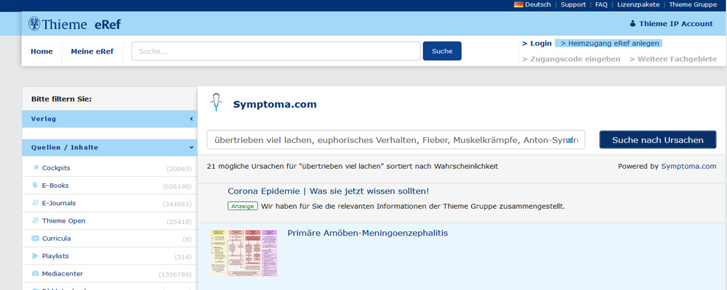This screenshot has height=290, width=727.
Task: Open Lizenzpakete in the top bar
Action: pyautogui.click(x=638, y=4)
